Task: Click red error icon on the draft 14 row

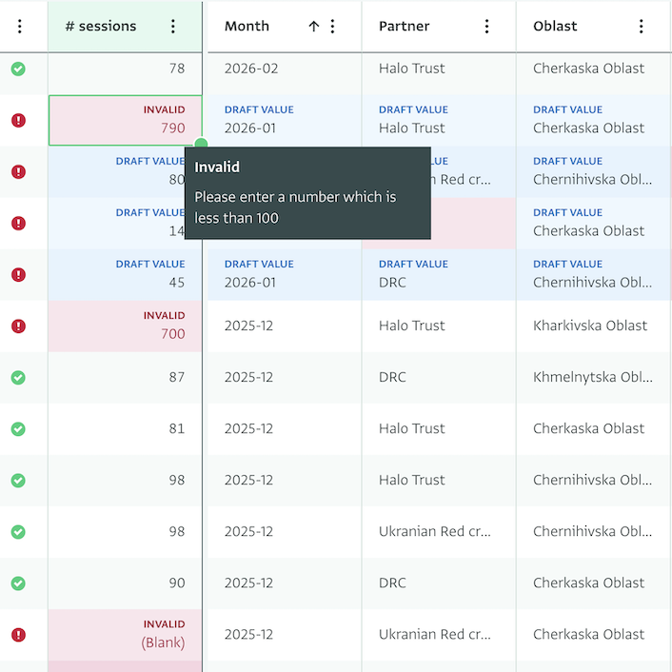Action: point(18,224)
